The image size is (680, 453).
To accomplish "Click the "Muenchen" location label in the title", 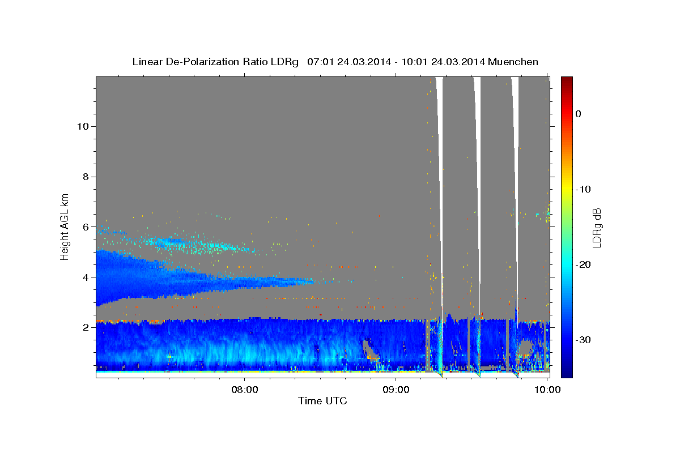I will (x=513, y=62).
